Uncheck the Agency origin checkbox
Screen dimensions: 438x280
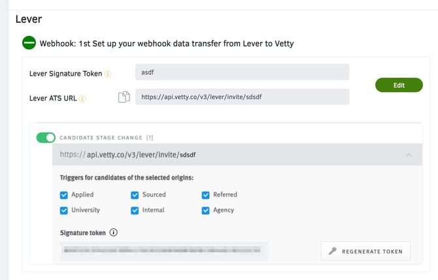(x=206, y=210)
